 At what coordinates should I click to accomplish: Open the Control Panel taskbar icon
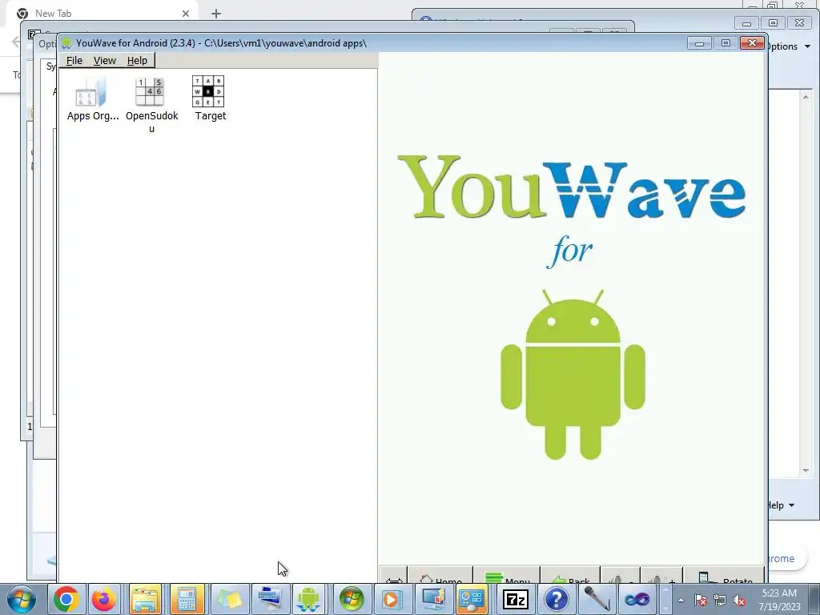click(472, 599)
